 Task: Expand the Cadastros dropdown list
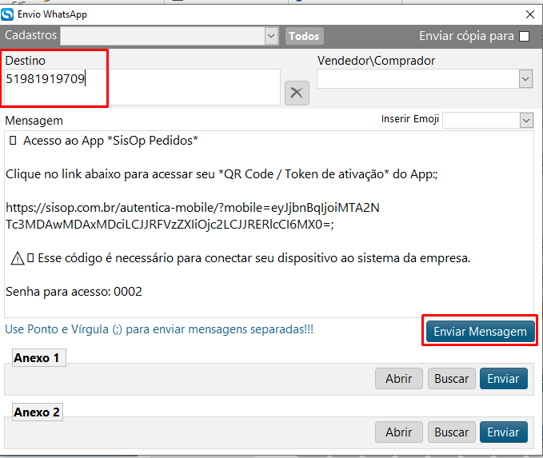(270, 36)
